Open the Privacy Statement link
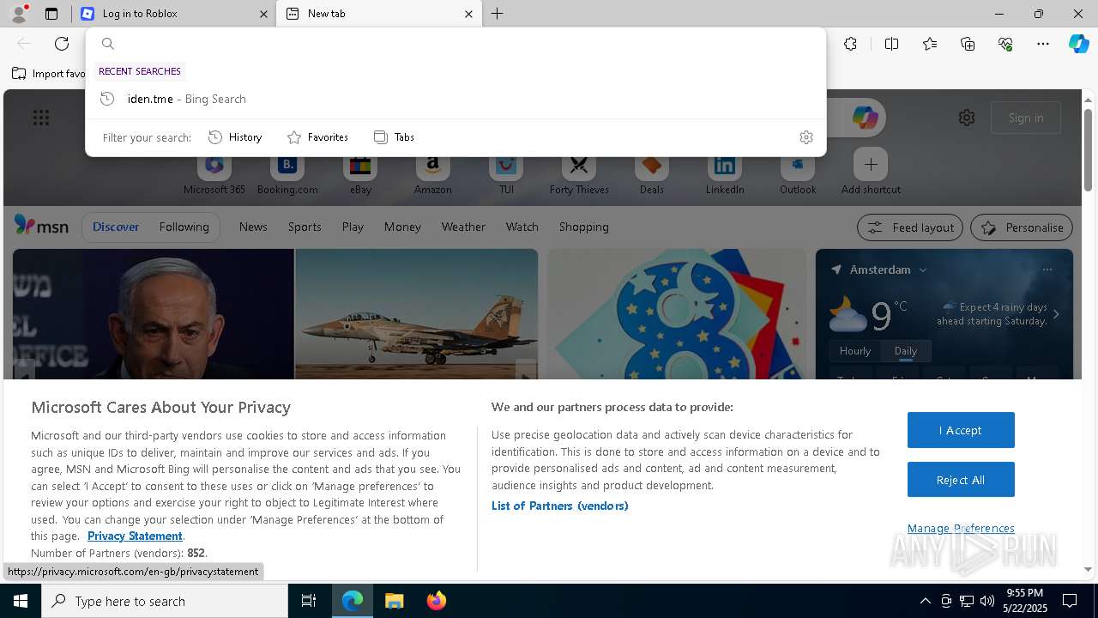The width and height of the screenshot is (1098, 618). point(135,536)
